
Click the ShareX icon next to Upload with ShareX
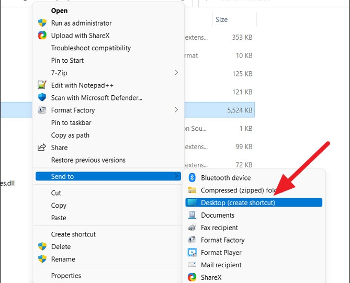[42, 36]
